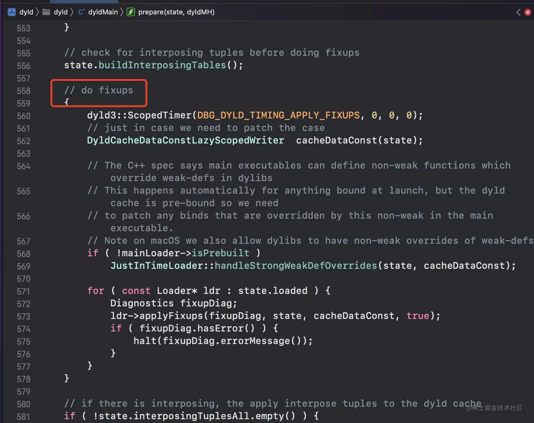Viewport: 534px width, 423px height.
Task: Click cacheDataConst(state) declaration on line 562
Action: [360, 140]
